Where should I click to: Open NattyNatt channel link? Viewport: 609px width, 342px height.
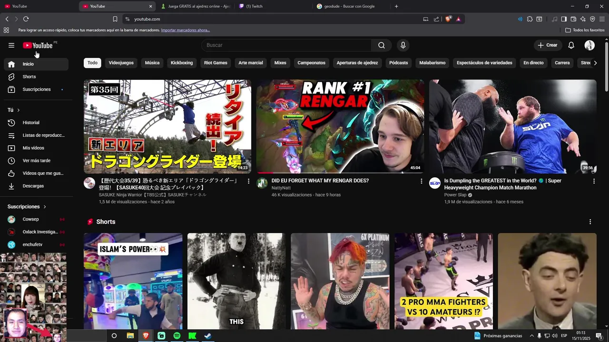pos(281,188)
